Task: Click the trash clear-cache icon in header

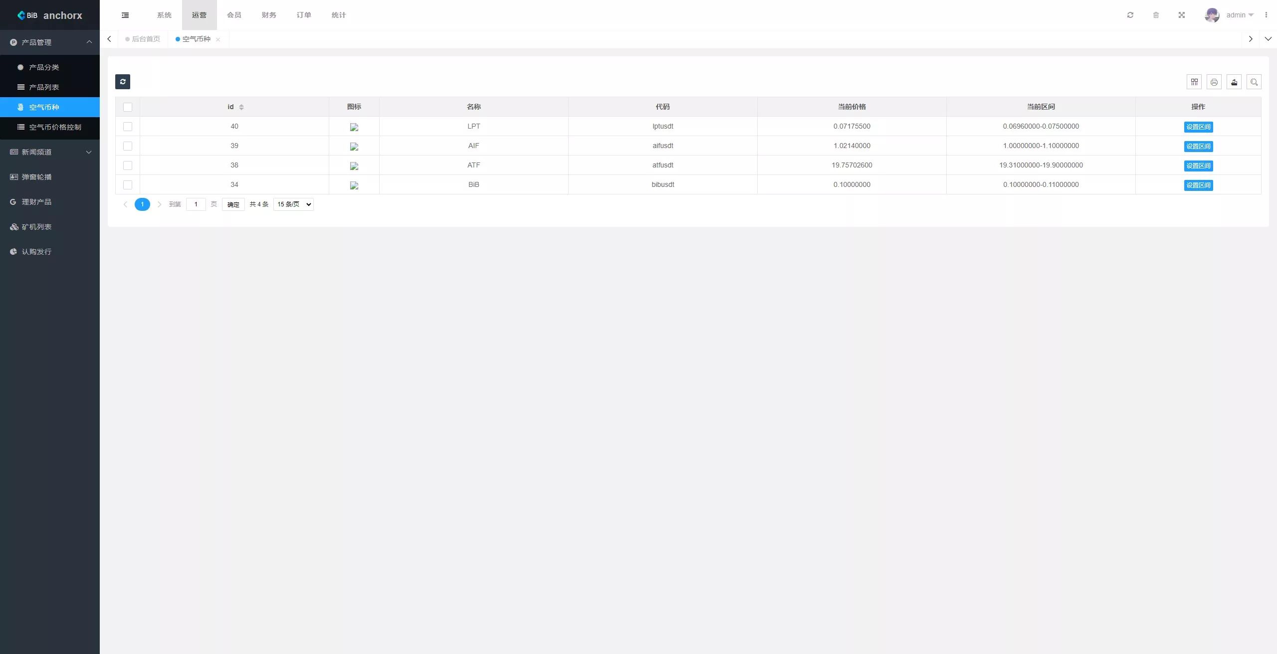Action: pyautogui.click(x=1156, y=15)
